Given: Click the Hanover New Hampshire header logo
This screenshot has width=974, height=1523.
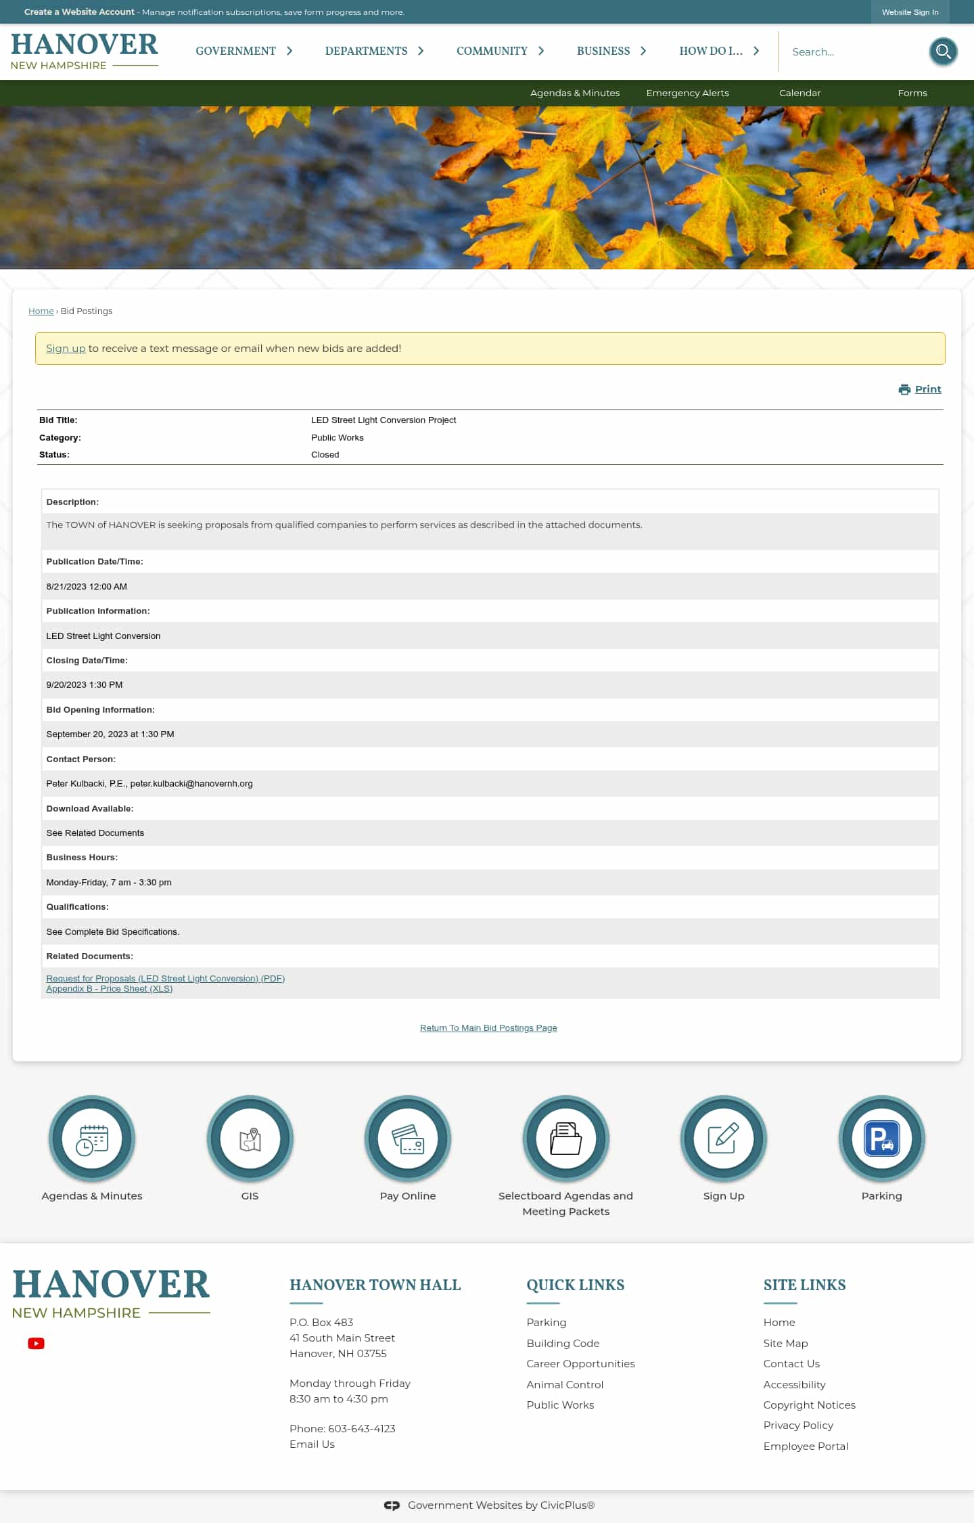Looking at the screenshot, I should [85, 51].
